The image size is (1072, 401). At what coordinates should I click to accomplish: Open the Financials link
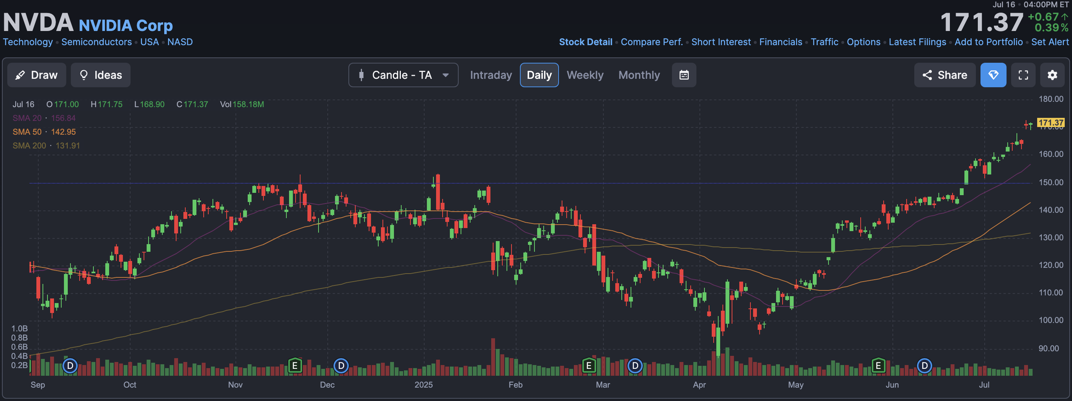[781, 42]
